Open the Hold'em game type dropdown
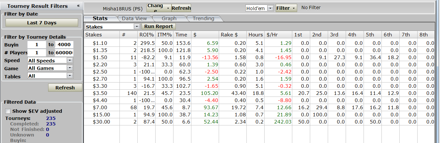 (x=270, y=8)
